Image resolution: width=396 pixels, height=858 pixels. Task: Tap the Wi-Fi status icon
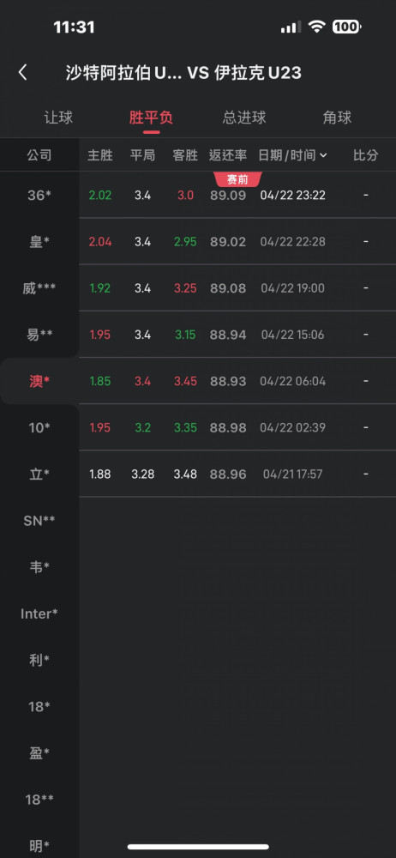coord(316,27)
